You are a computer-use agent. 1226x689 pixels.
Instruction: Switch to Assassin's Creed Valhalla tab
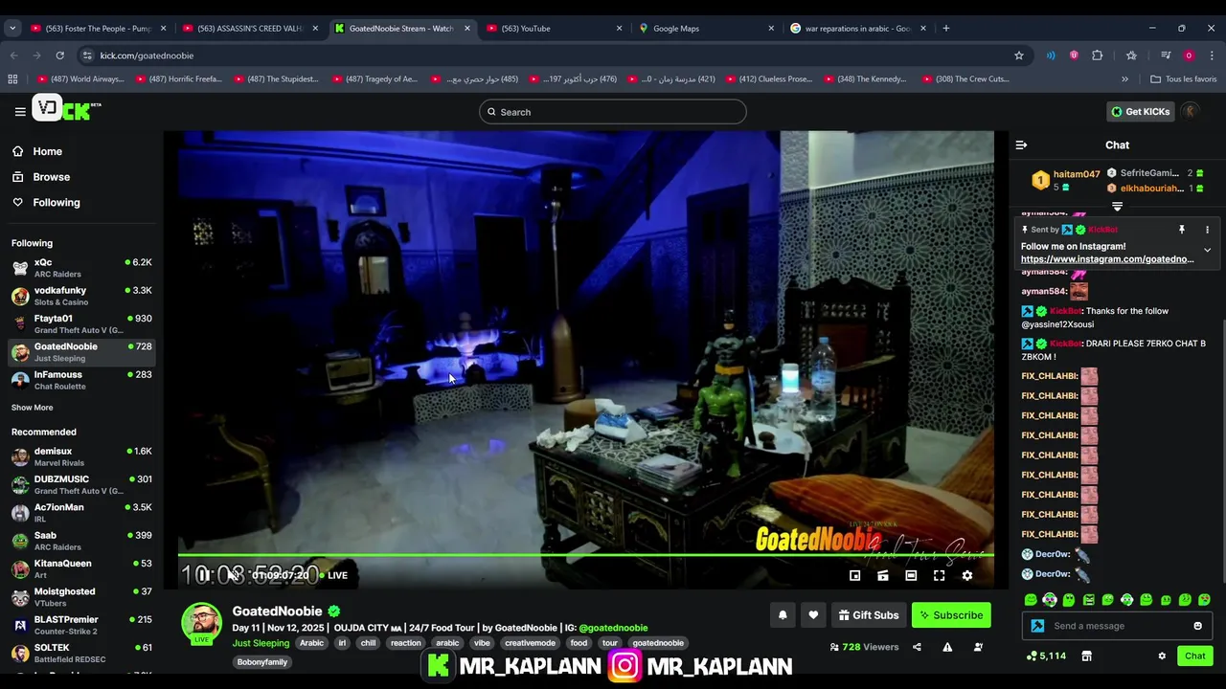251,28
